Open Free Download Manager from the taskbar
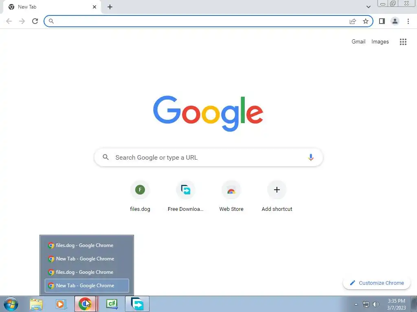The width and height of the screenshot is (417, 312). coord(137,304)
